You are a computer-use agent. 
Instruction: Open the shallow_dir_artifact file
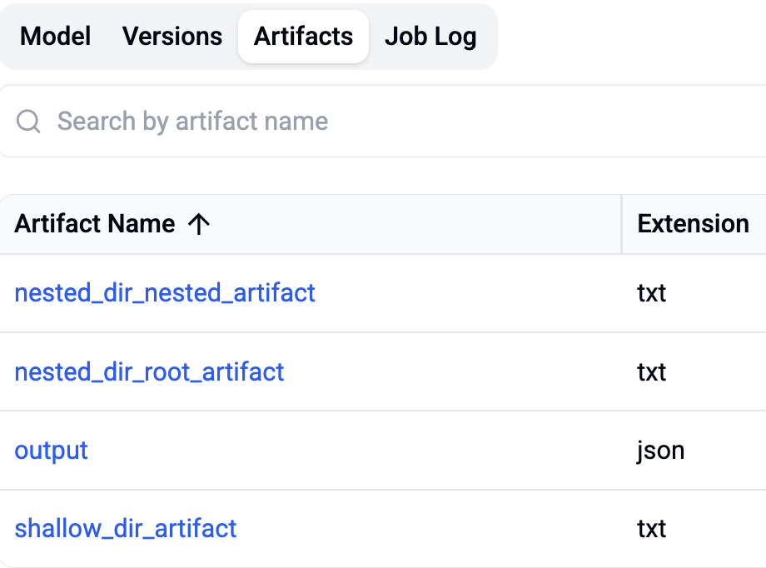click(125, 529)
